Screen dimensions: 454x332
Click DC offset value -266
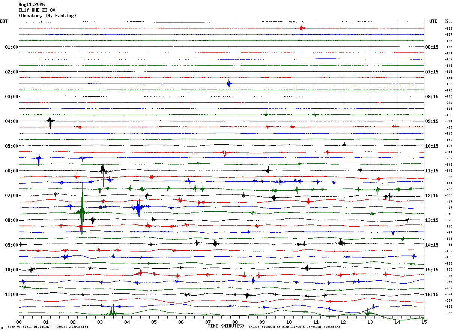(448, 177)
